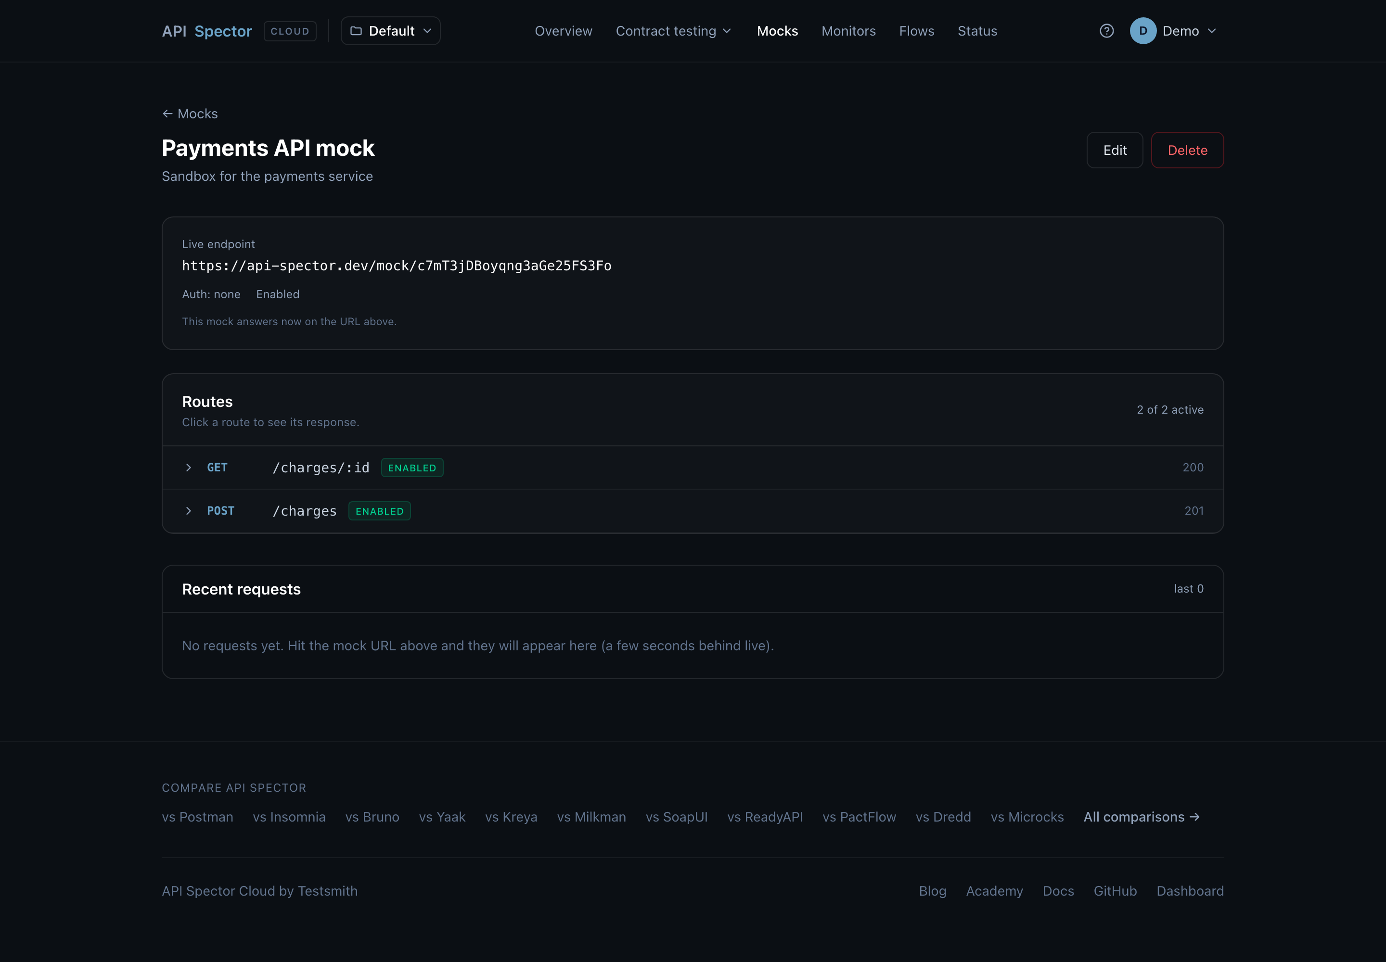Open the vs ReadyAPI comparison
Screen dimensions: 1386x962
coord(765,817)
